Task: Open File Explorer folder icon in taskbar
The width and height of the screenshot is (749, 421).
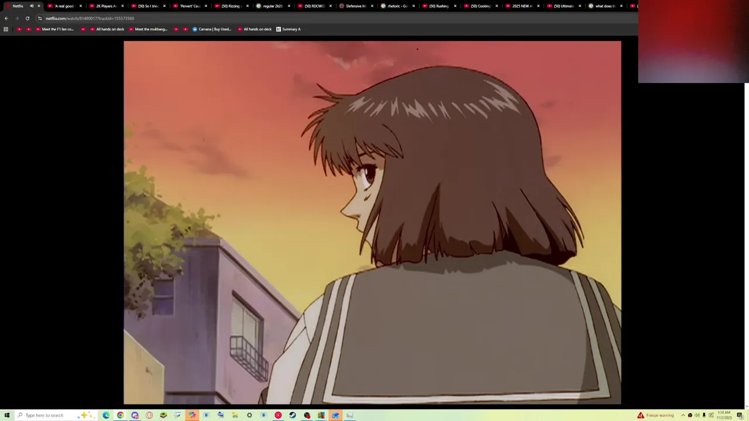Action: point(235,415)
